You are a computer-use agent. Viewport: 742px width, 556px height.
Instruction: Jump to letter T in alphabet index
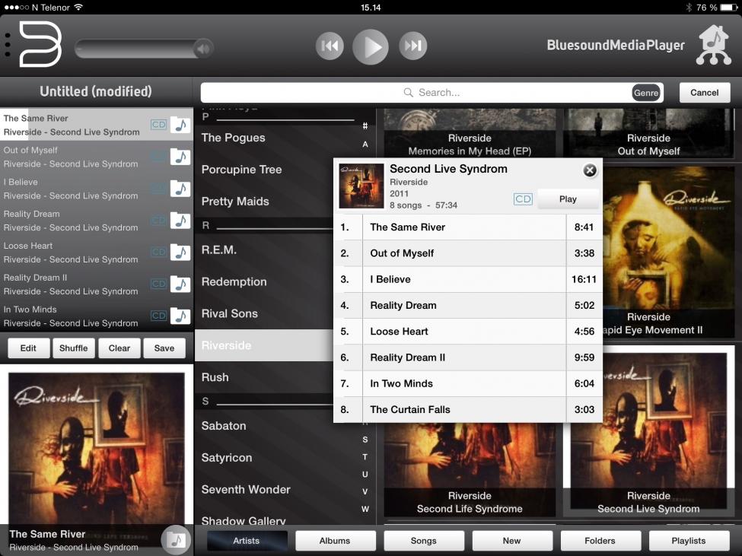365,456
